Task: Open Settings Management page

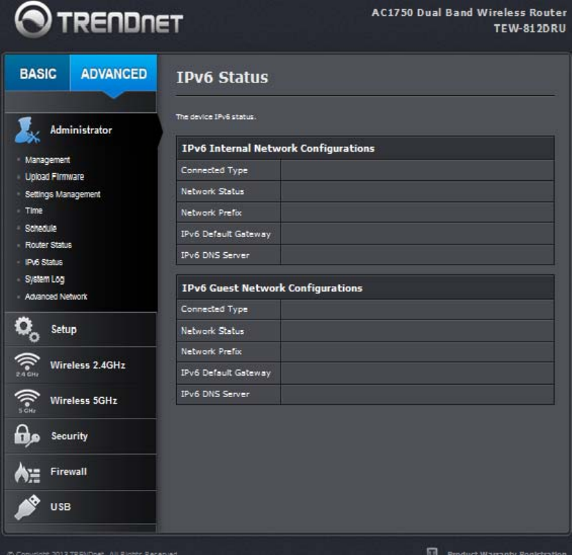Action: (62, 195)
